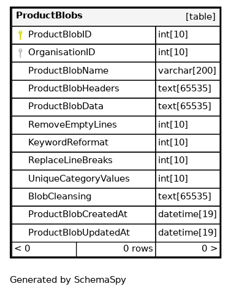
Task: Click the '0 >' children count cell
Action: [x=188, y=249]
